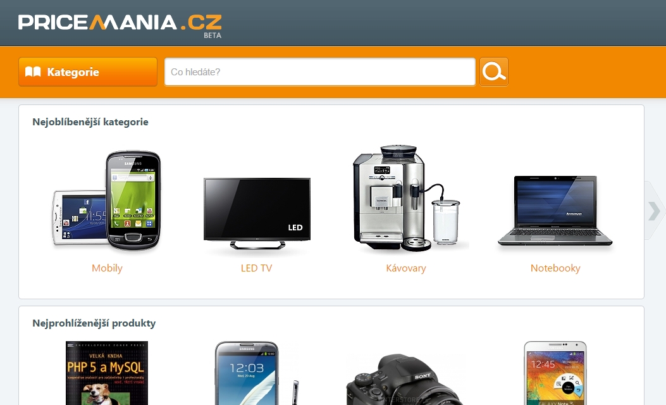Select the Samsung mobile phones image
The height and width of the screenshot is (405, 666).
tap(107, 200)
